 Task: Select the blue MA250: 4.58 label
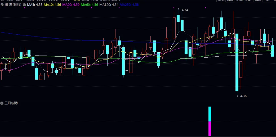point(129,5)
